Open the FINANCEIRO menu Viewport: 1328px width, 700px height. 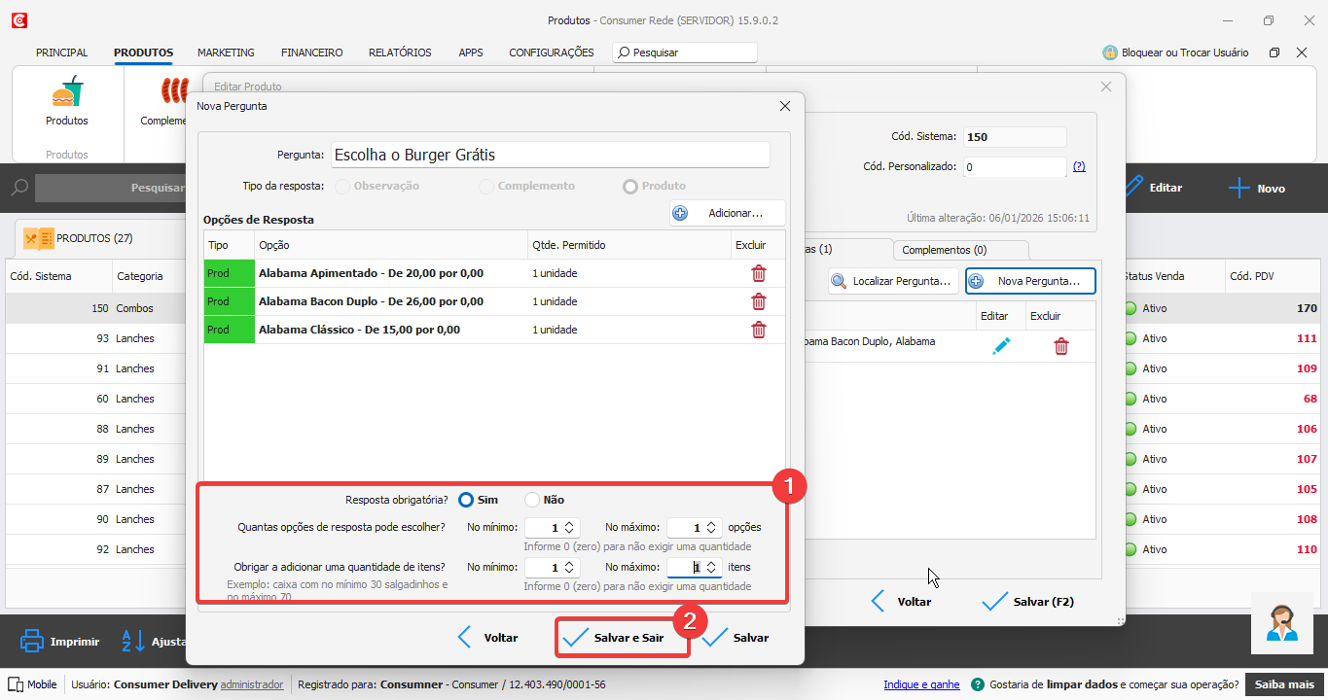tap(311, 52)
